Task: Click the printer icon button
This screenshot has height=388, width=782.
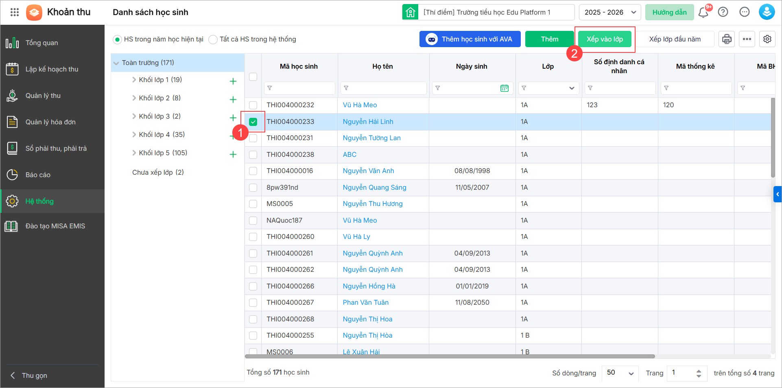Action: pyautogui.click(x=727, y=39)
